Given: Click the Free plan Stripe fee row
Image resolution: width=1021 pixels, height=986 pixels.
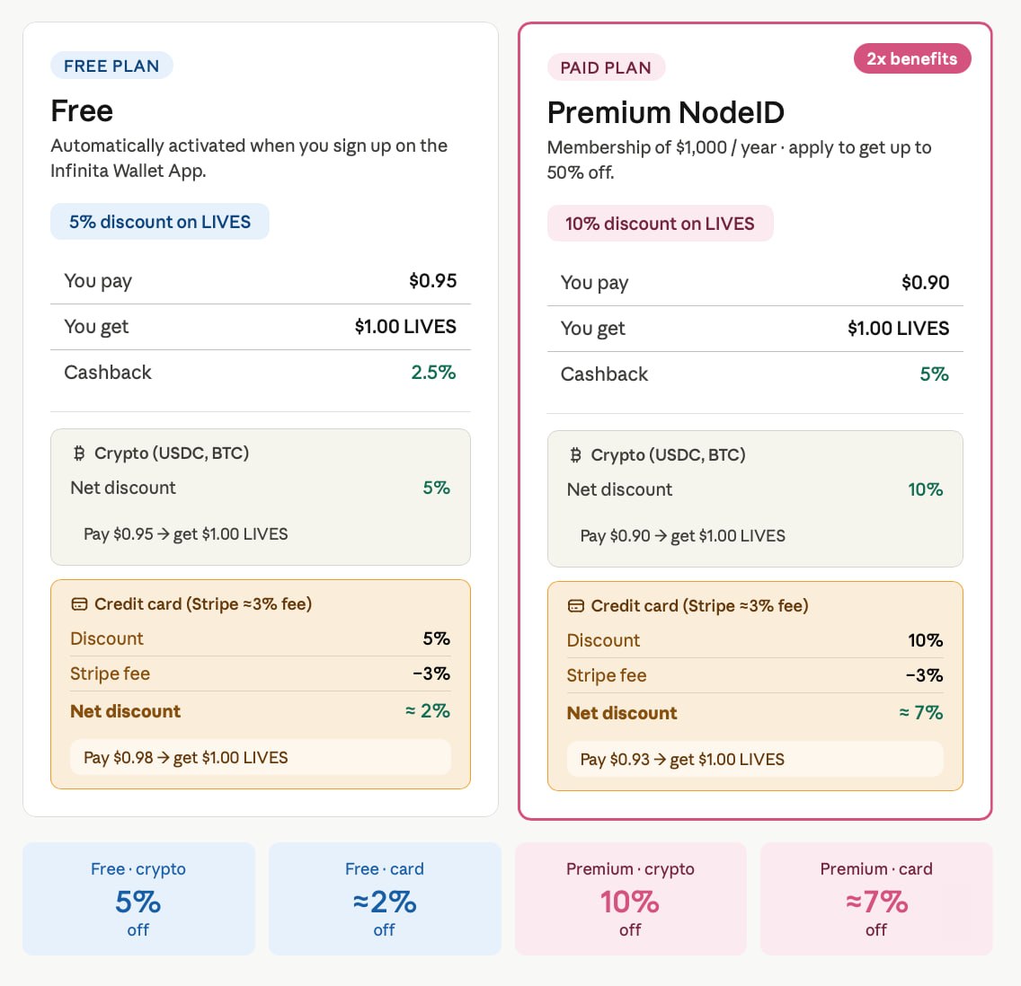Looking at the screenshot, I should (261, 673).
